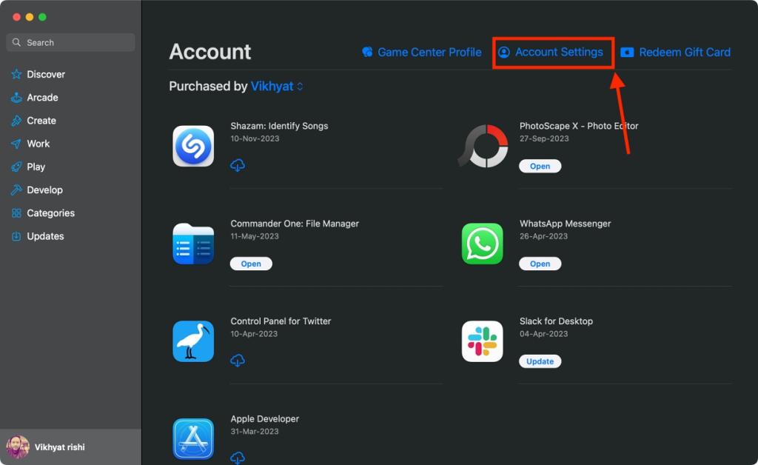Click the Shazam purchase date 10-Nov-2023
Image resolution: width=758 pixels, height=465 pixels.
pos(255,138)
